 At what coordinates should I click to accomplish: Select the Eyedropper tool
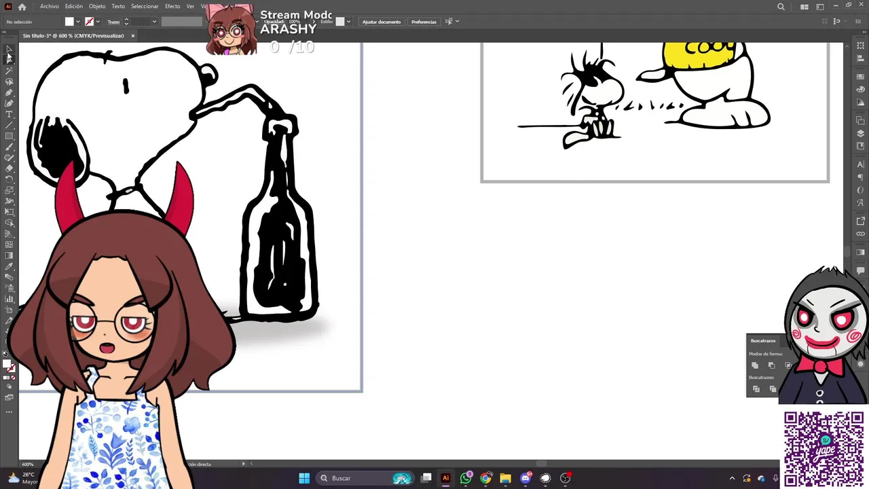(9, 266)
